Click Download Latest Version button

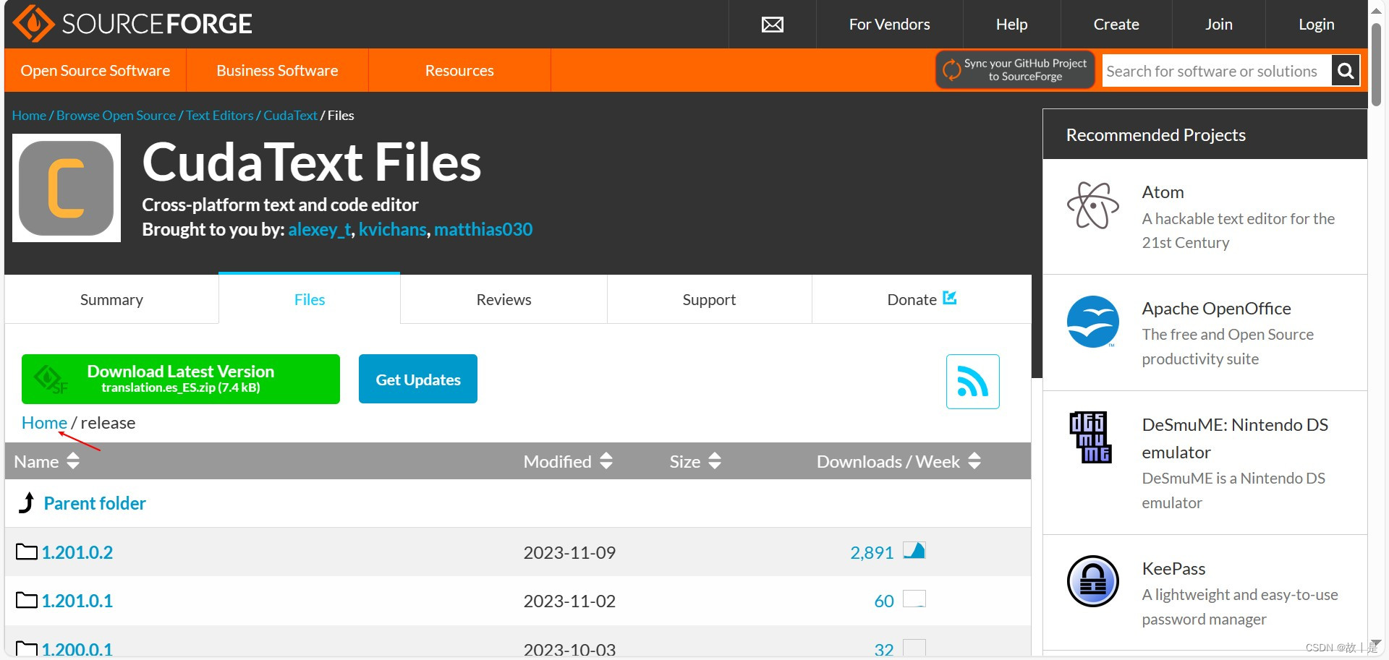(x=181, y=379)
